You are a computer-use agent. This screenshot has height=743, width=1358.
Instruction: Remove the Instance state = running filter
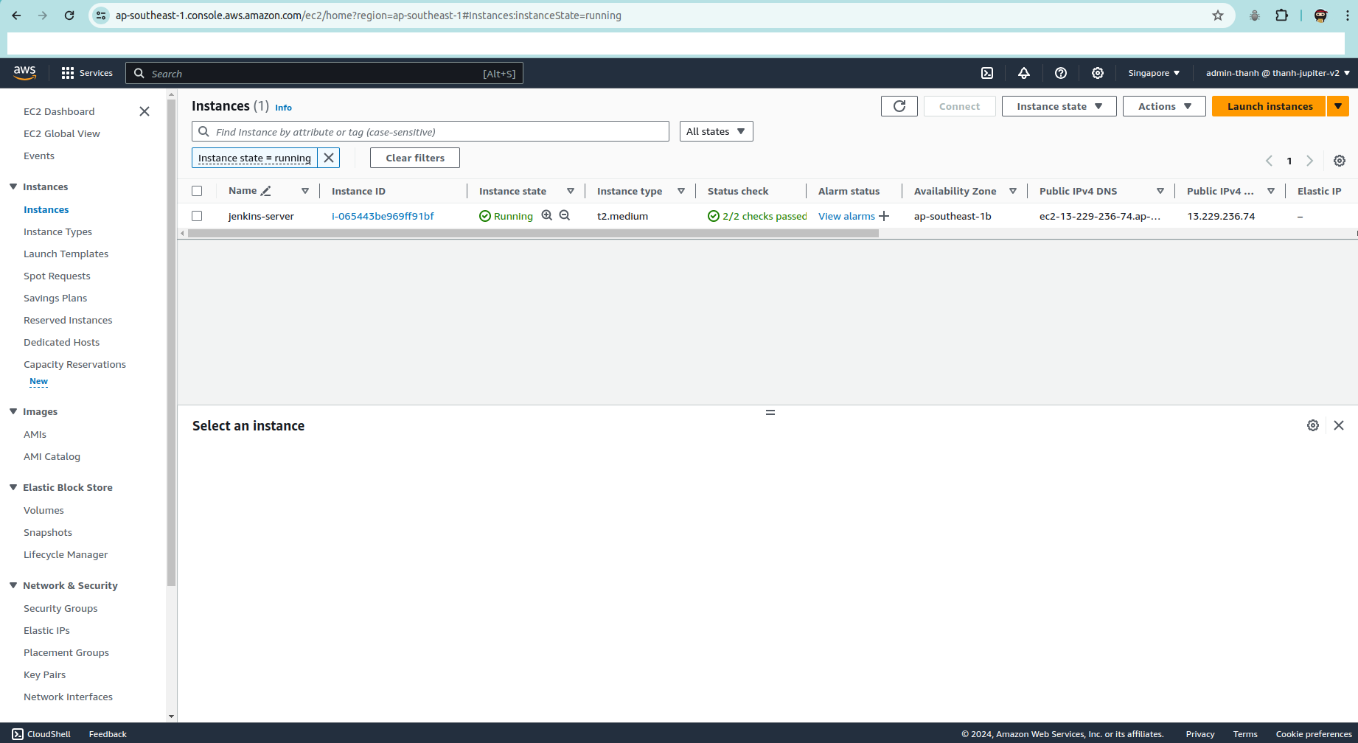click(x=329, y=158)
